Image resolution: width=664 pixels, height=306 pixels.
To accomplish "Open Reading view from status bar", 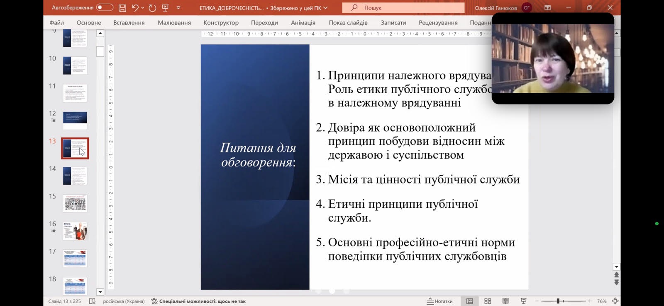I will tap(505, 301).
